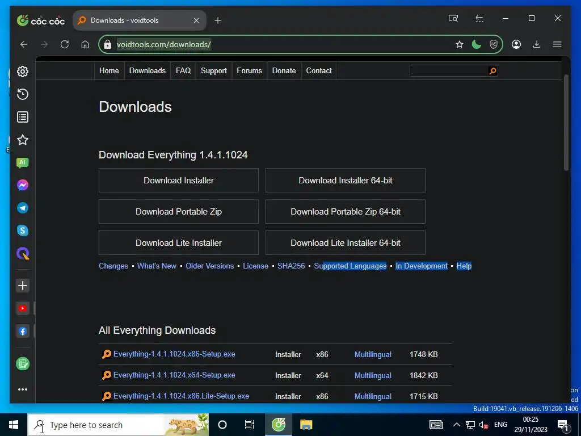Click Download Portable Zip 64-bit button
The image size is (581, 436).
click(x=346, y=211)
